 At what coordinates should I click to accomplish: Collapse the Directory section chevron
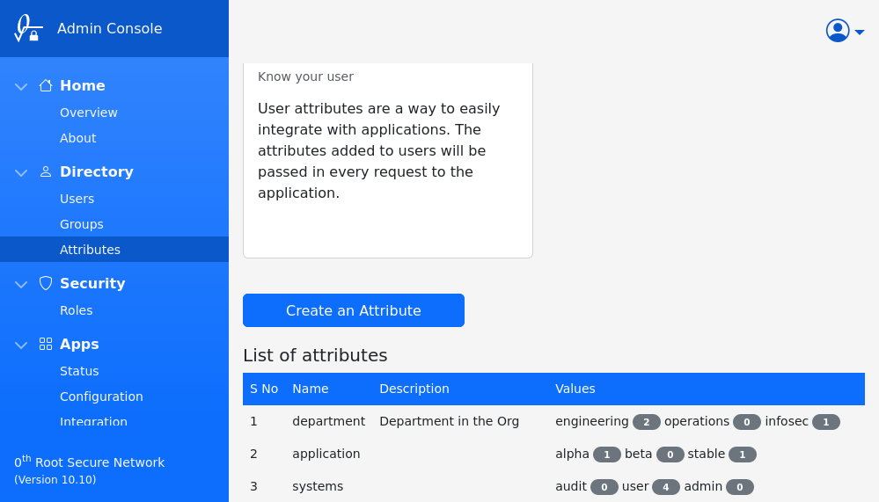(21, 172)
